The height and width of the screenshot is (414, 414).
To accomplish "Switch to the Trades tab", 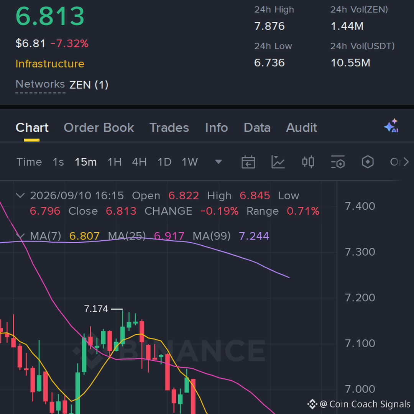I will pyautogui.click(x=169, y=128).
